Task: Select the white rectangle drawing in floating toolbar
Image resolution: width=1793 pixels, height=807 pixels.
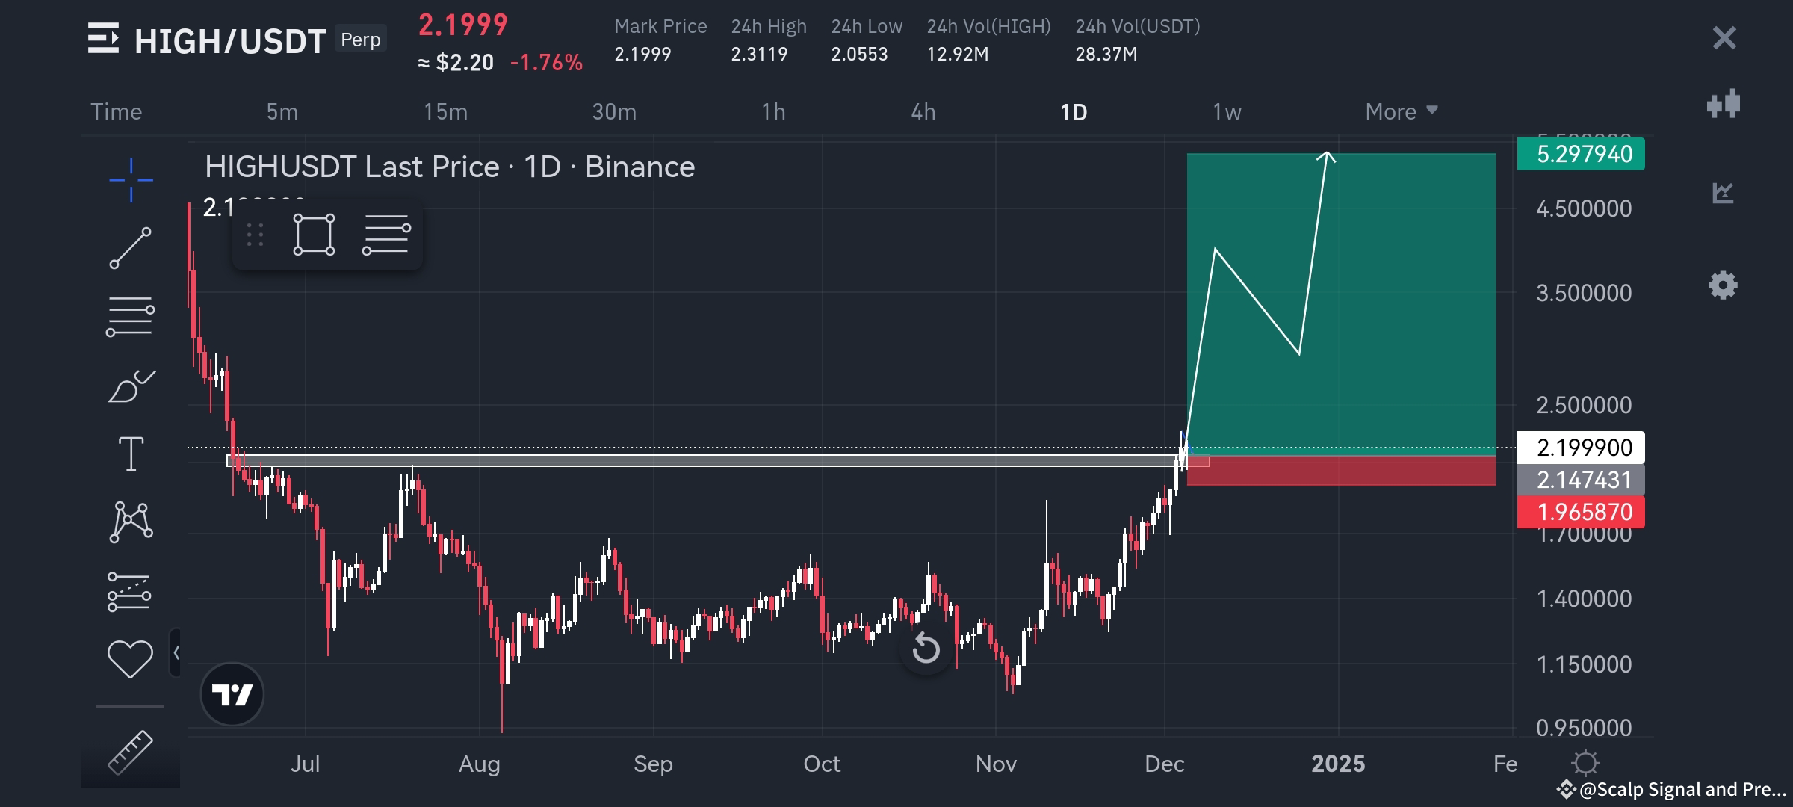Action: [314, 234]
